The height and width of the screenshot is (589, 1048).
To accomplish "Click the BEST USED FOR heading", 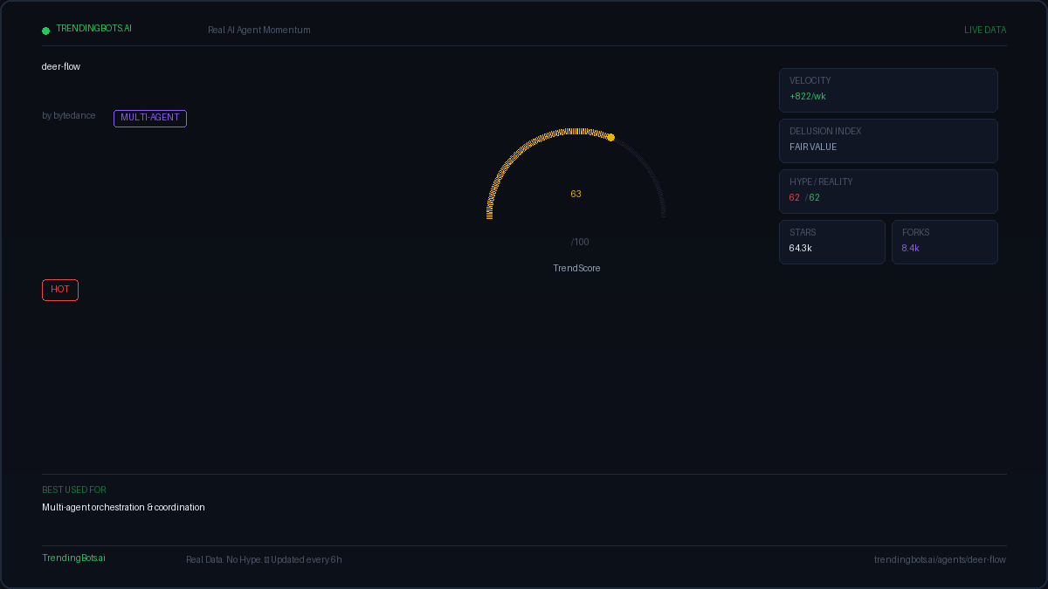I will [x=74, y=490].
